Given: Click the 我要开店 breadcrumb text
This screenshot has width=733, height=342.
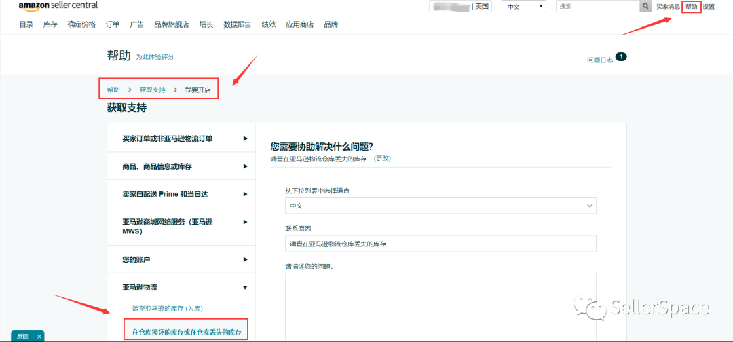Looking at the screenshot, I should pyautogui.click(x=198, y=90).
